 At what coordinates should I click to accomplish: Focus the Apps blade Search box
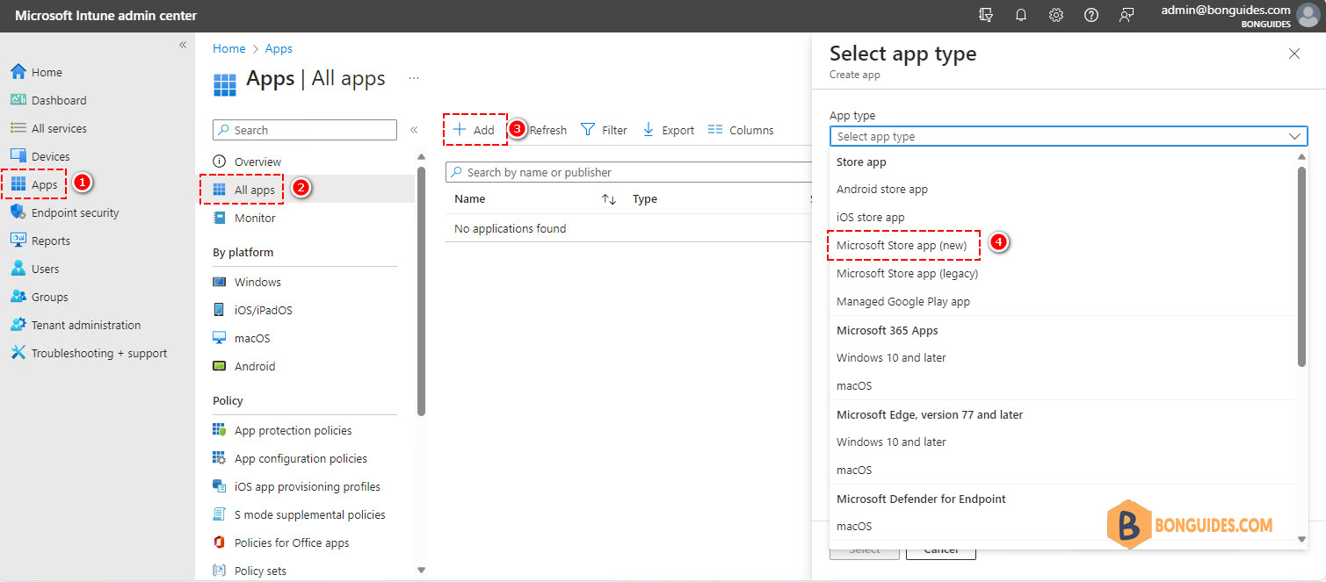point(305,130)
